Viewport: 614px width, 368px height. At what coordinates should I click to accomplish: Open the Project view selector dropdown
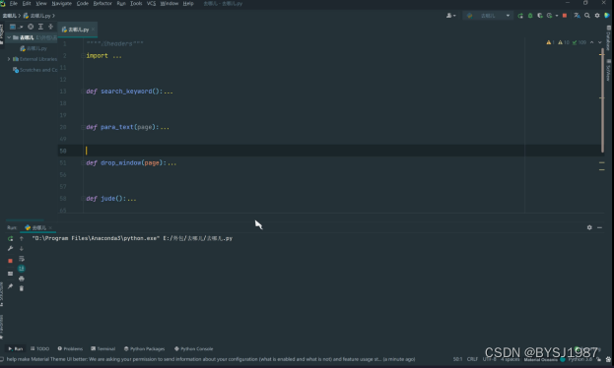click(x=16, y=27)
